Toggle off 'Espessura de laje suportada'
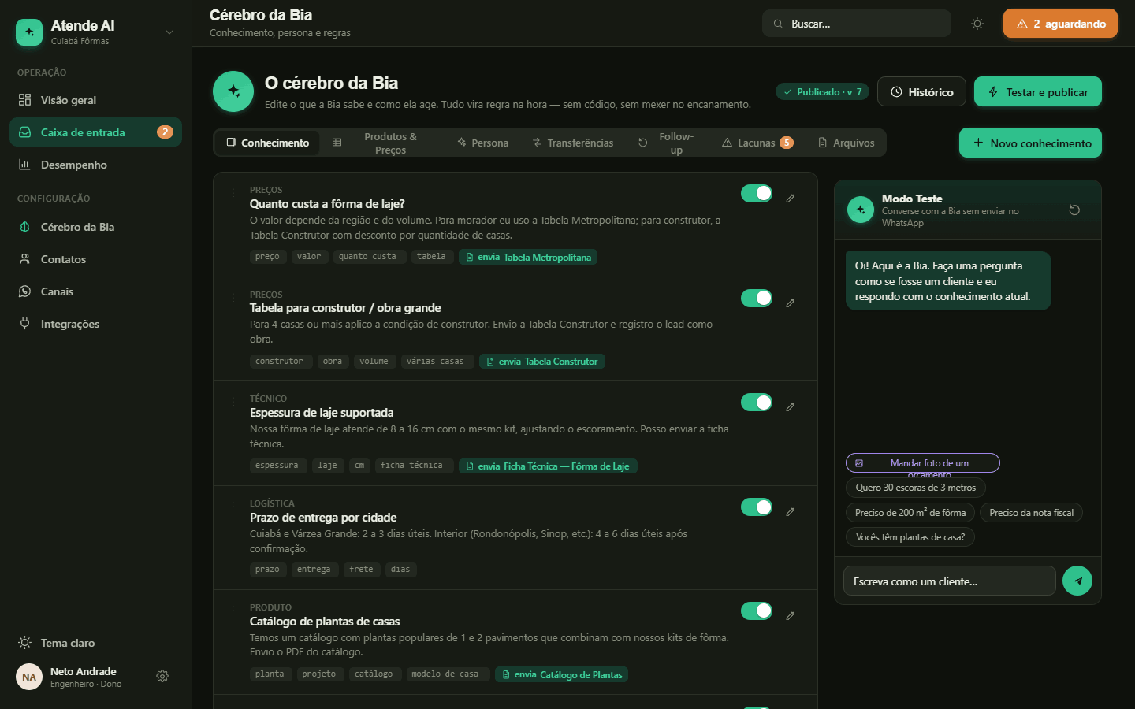This screenshot has height=709, width=1135. click(x=757, y=403)
